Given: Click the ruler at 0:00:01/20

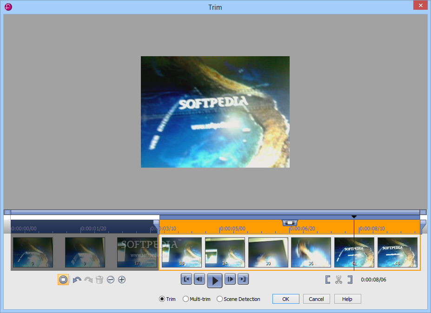Looking at the screenshot, I should point(93,228).
